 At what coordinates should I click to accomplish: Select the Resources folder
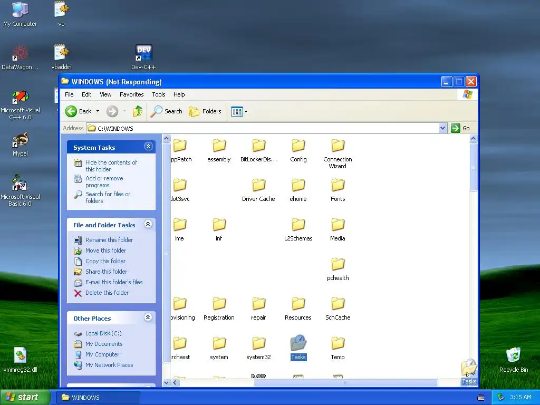pos(298,309)
